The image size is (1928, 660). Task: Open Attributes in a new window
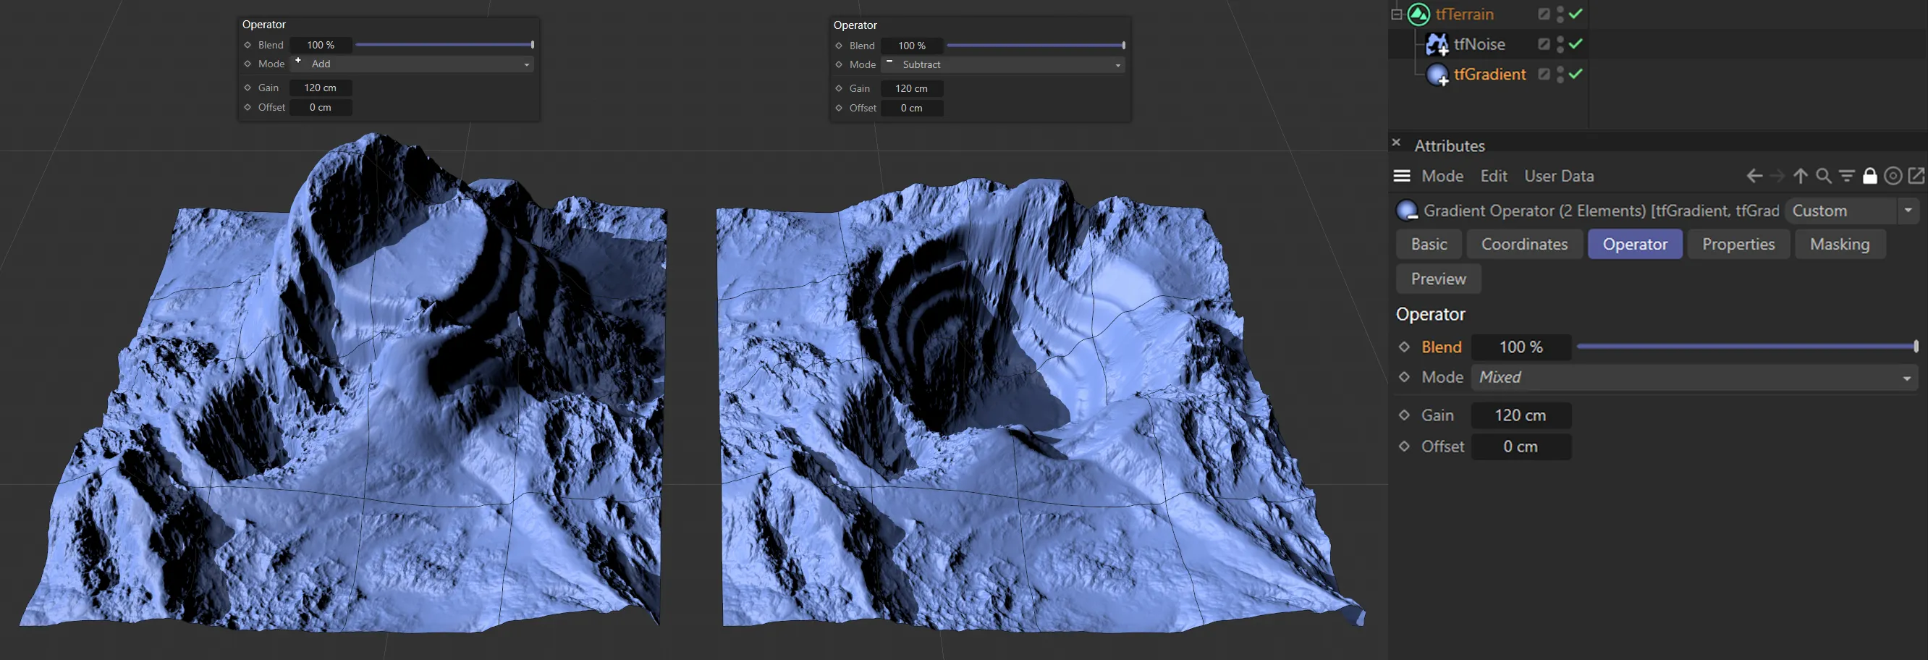[1916, 176]
